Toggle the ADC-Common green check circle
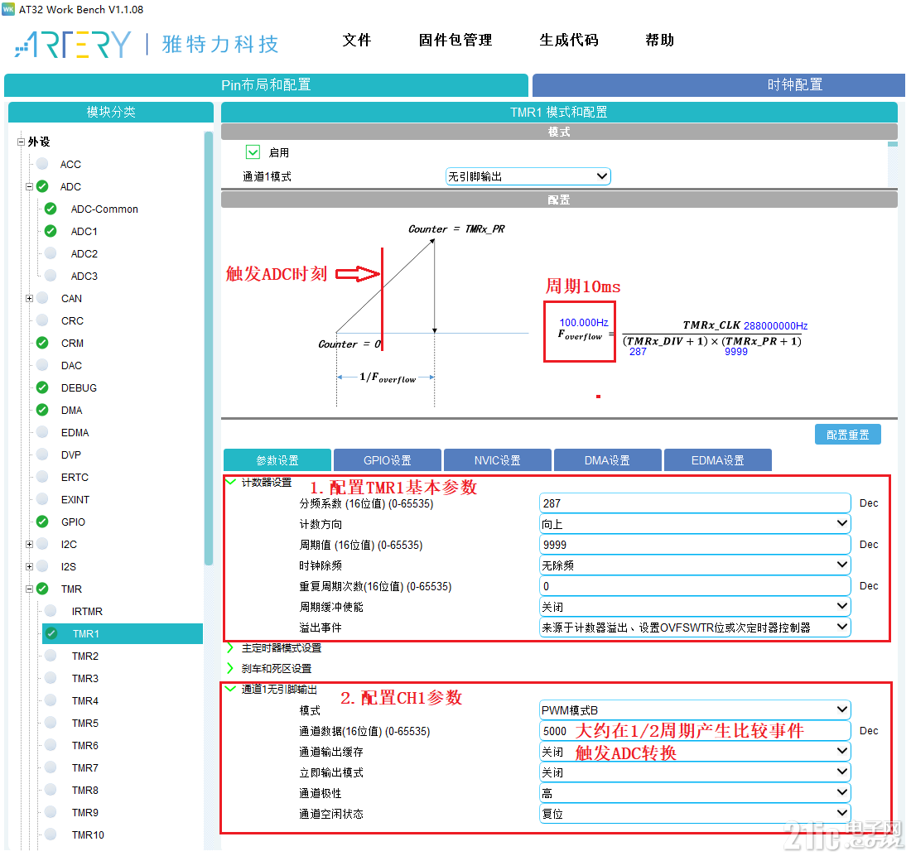 (x=51, y=209)
